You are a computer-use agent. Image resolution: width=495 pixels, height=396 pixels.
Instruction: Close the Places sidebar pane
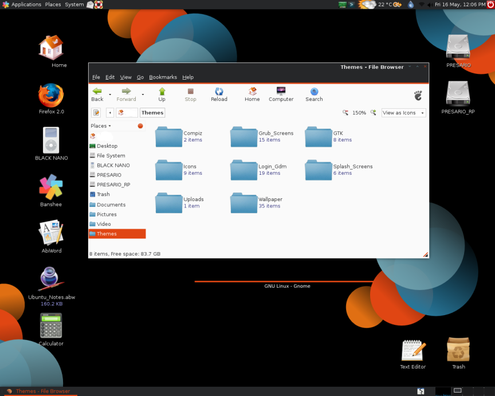tap(140, 126)
